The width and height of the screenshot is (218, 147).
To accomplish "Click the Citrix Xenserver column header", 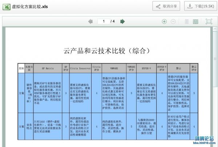I will click(x=80, y=68).
